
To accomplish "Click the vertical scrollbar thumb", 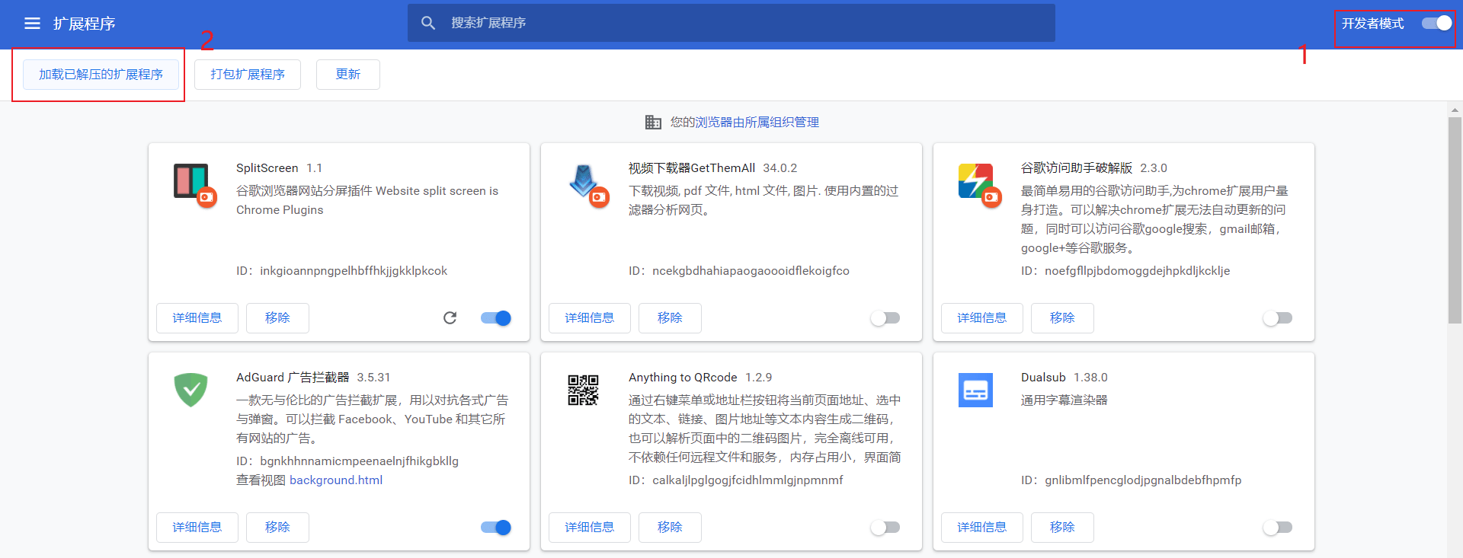I will [x=1455, y=221].
